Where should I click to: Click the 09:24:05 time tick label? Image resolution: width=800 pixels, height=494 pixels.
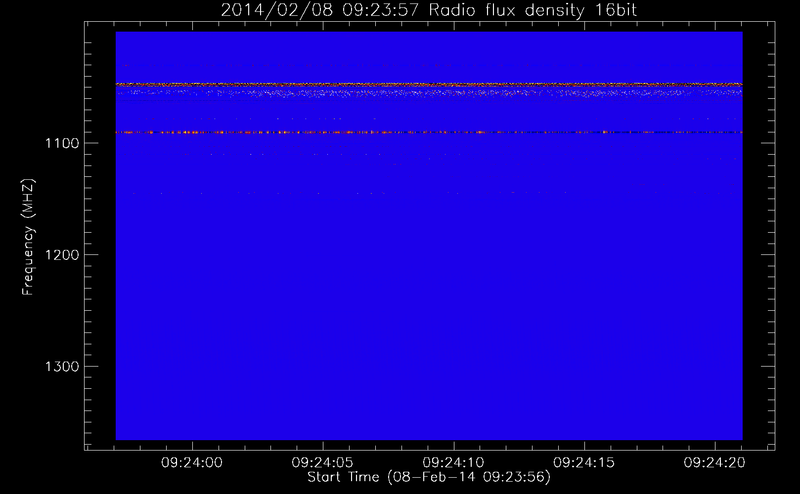point(322,463)
